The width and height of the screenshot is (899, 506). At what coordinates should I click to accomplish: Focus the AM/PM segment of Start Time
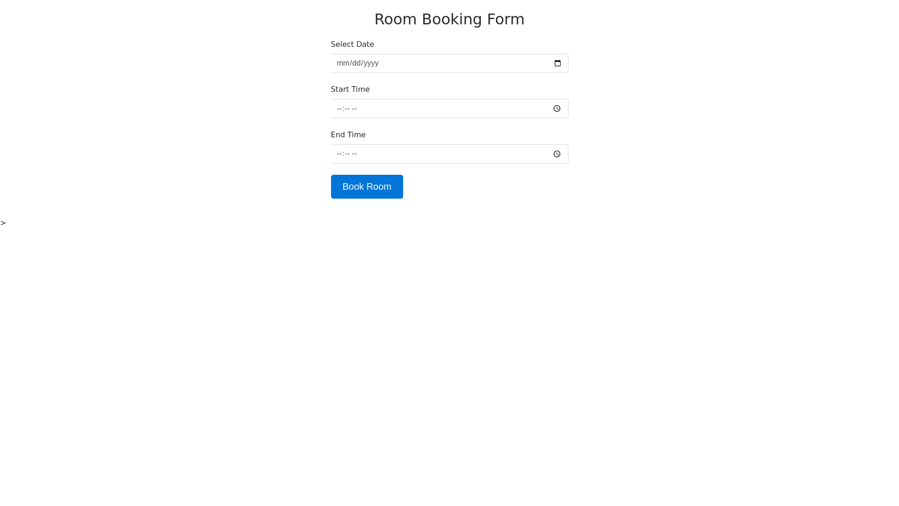click(x=354, y=109)
